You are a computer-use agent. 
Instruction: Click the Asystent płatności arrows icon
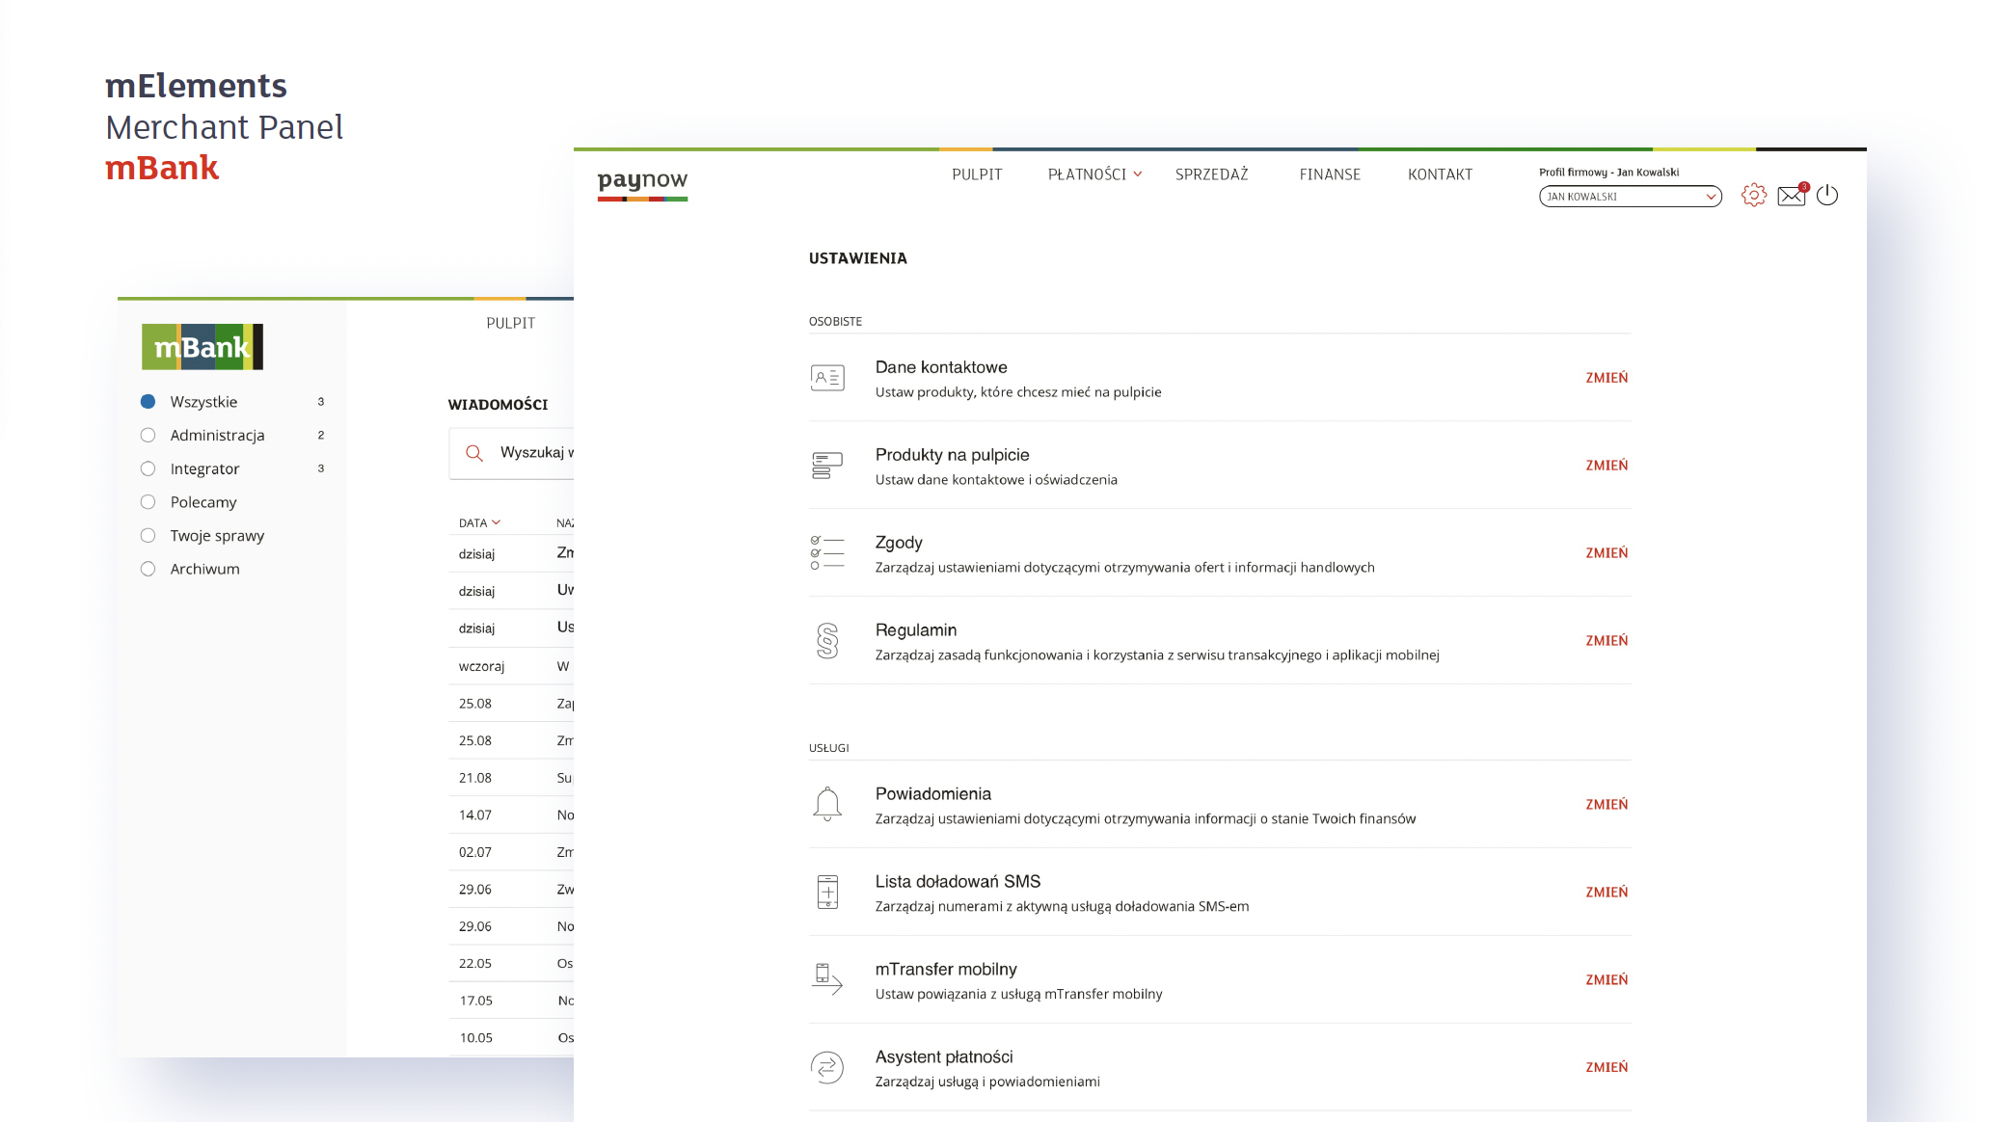(827, 1067)
